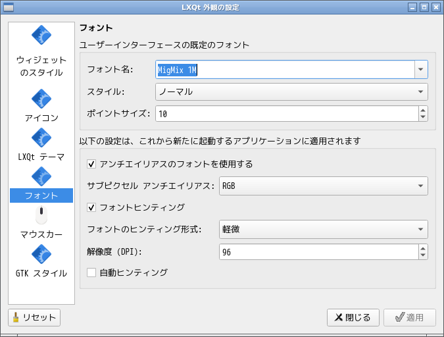The height and width of the screenshot is (337, 444).
Task: Toggle アンチエイリアスのフォントを使用する checkbox
Action: 91,164
